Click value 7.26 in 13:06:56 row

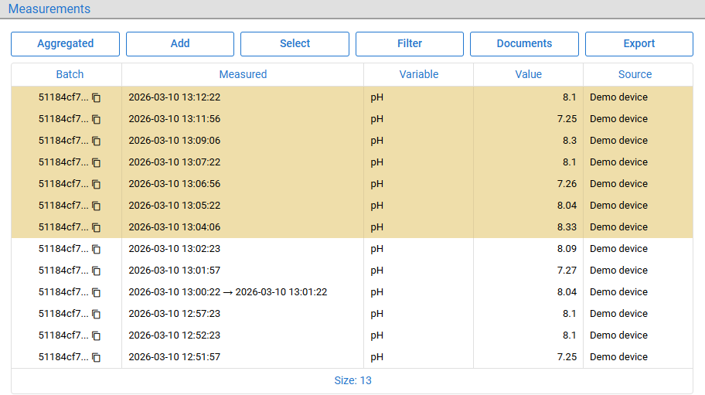567,183
